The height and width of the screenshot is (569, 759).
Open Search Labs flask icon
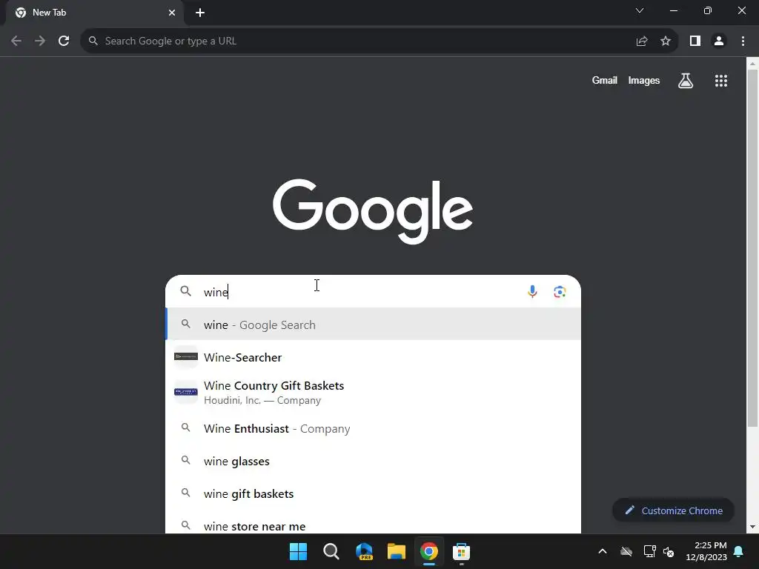[686, 81]
